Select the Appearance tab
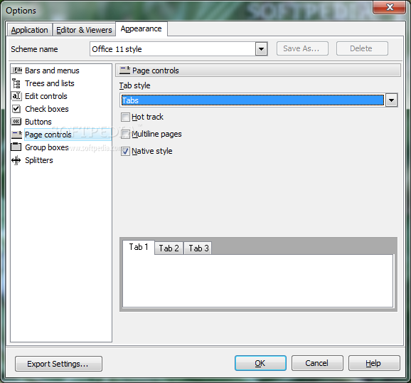Image resolution: width=411 pixels, height=383 pixels. (142, 28)
